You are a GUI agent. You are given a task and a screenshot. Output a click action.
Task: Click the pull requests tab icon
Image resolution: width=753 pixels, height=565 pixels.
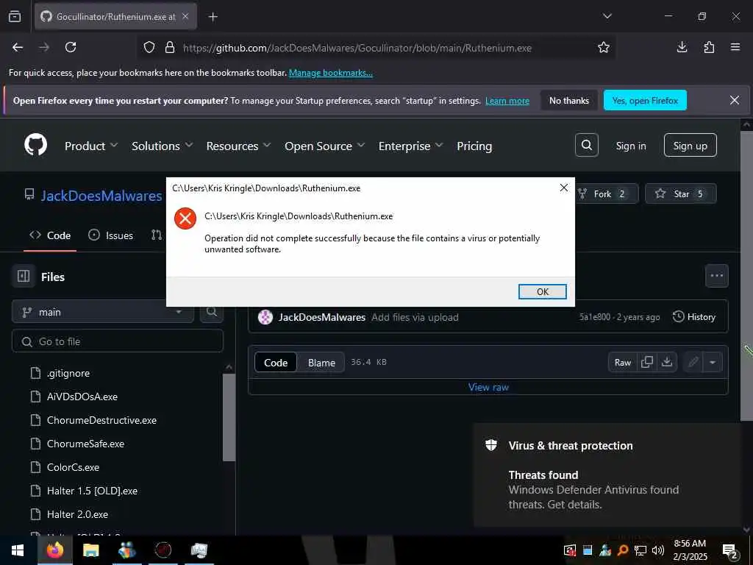(157, 235)
